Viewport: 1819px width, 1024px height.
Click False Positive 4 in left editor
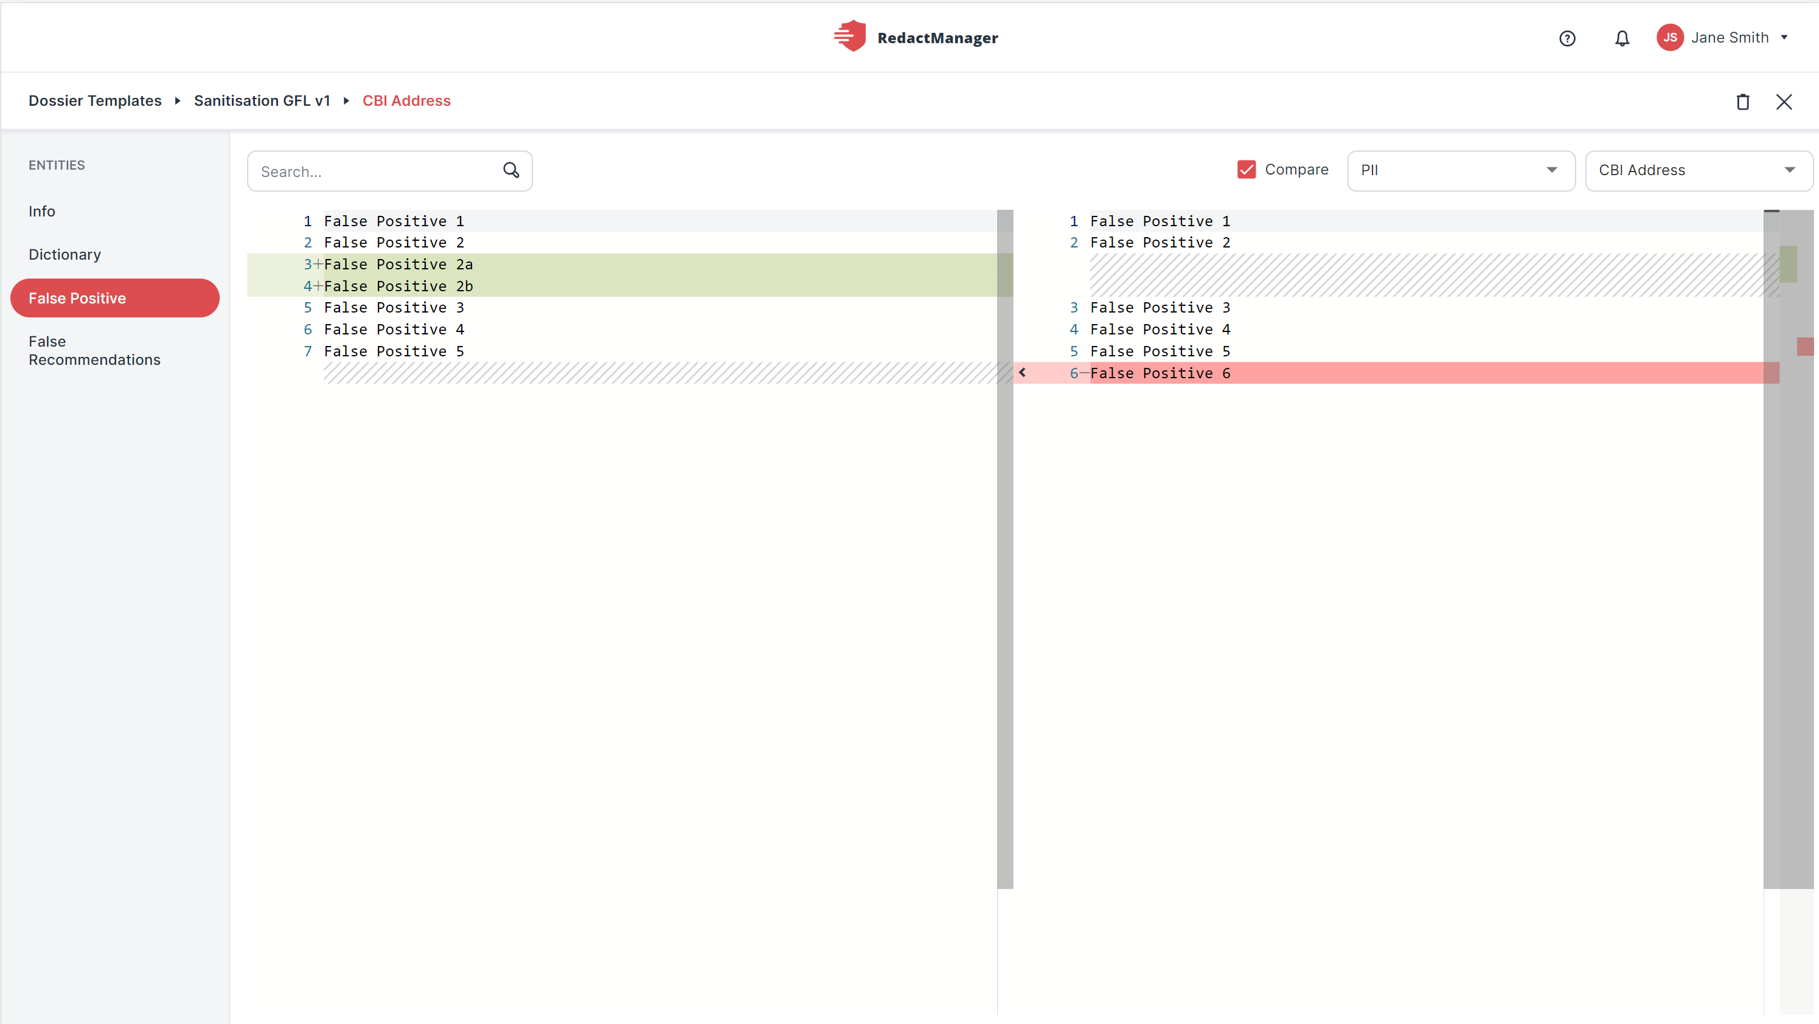point(394,329)
